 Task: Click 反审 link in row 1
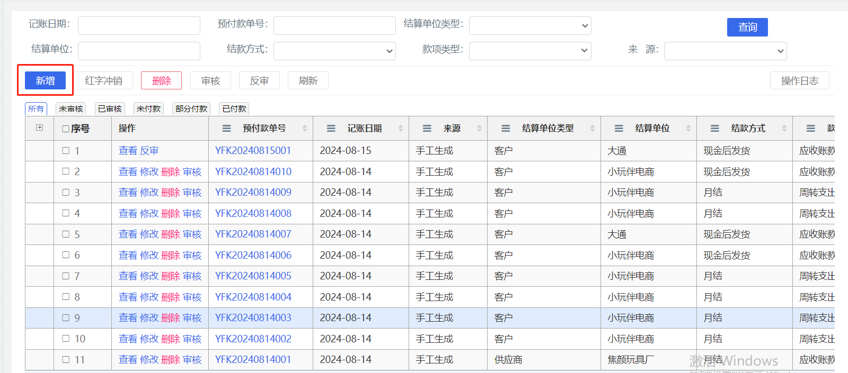point(149,151)
